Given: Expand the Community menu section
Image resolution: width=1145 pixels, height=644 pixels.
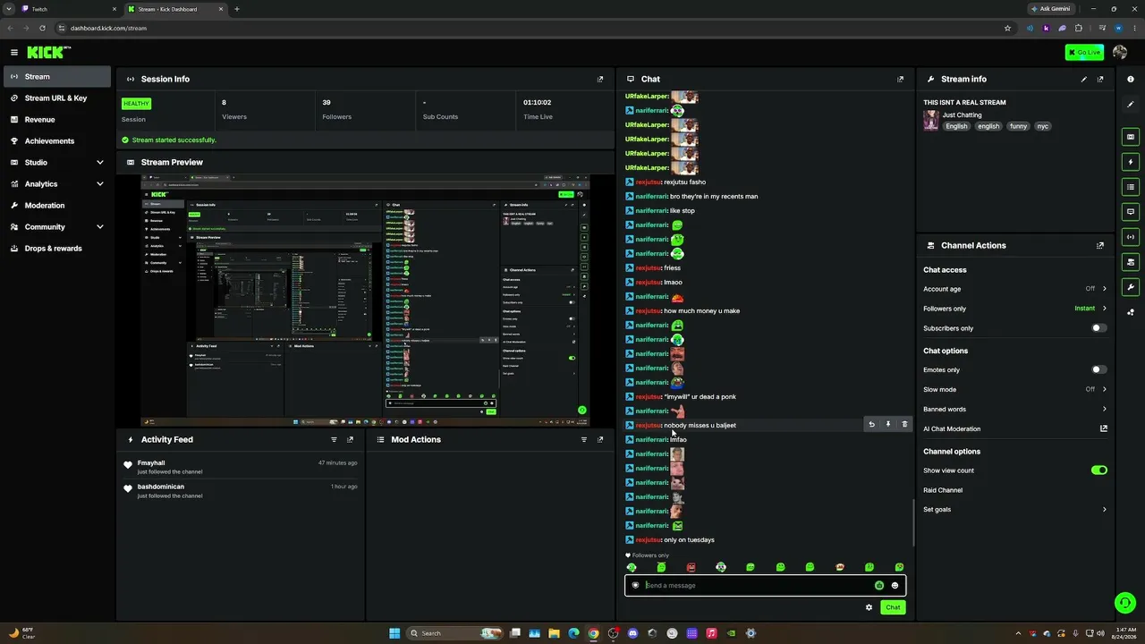Looking at the screenshot, I should point(57,227).
